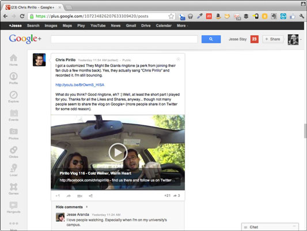The width and height of the screenshot is (307, 231).
Task: Reload the page with the refresh icon
Action: tap(22, 16)
